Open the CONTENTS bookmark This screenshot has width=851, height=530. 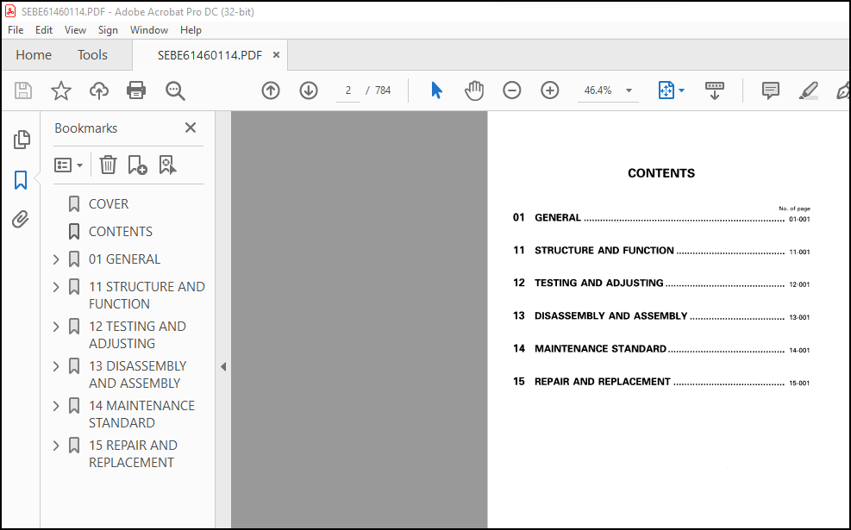[x=121, y=232]
